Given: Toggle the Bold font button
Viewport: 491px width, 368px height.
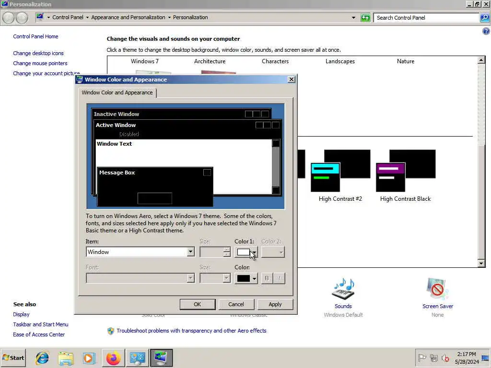Looking at the screenshot, I should tap(267, 278).
